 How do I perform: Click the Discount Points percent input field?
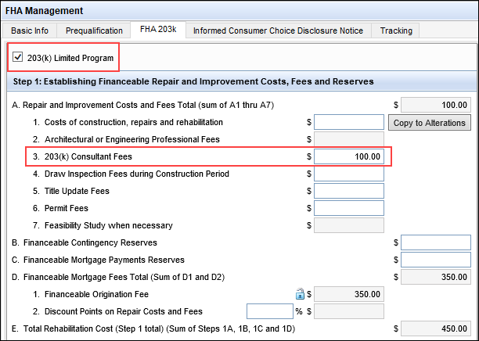[270, 311]
